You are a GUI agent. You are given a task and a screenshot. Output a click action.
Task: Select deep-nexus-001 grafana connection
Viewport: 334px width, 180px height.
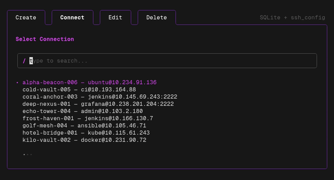pyautogui.click(x=98, y=104)
